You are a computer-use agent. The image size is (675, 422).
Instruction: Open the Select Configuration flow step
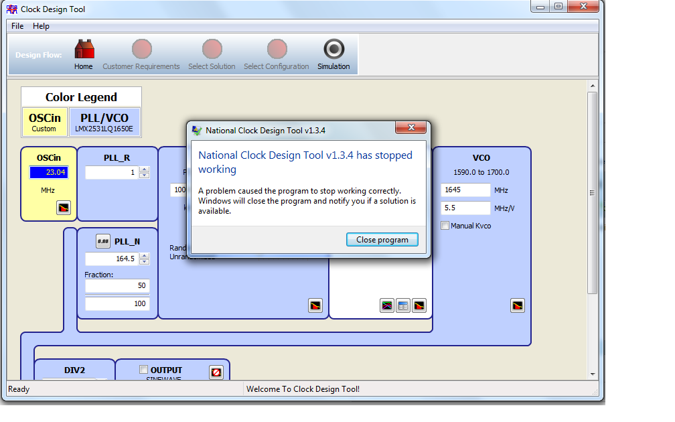pos(277,55)
